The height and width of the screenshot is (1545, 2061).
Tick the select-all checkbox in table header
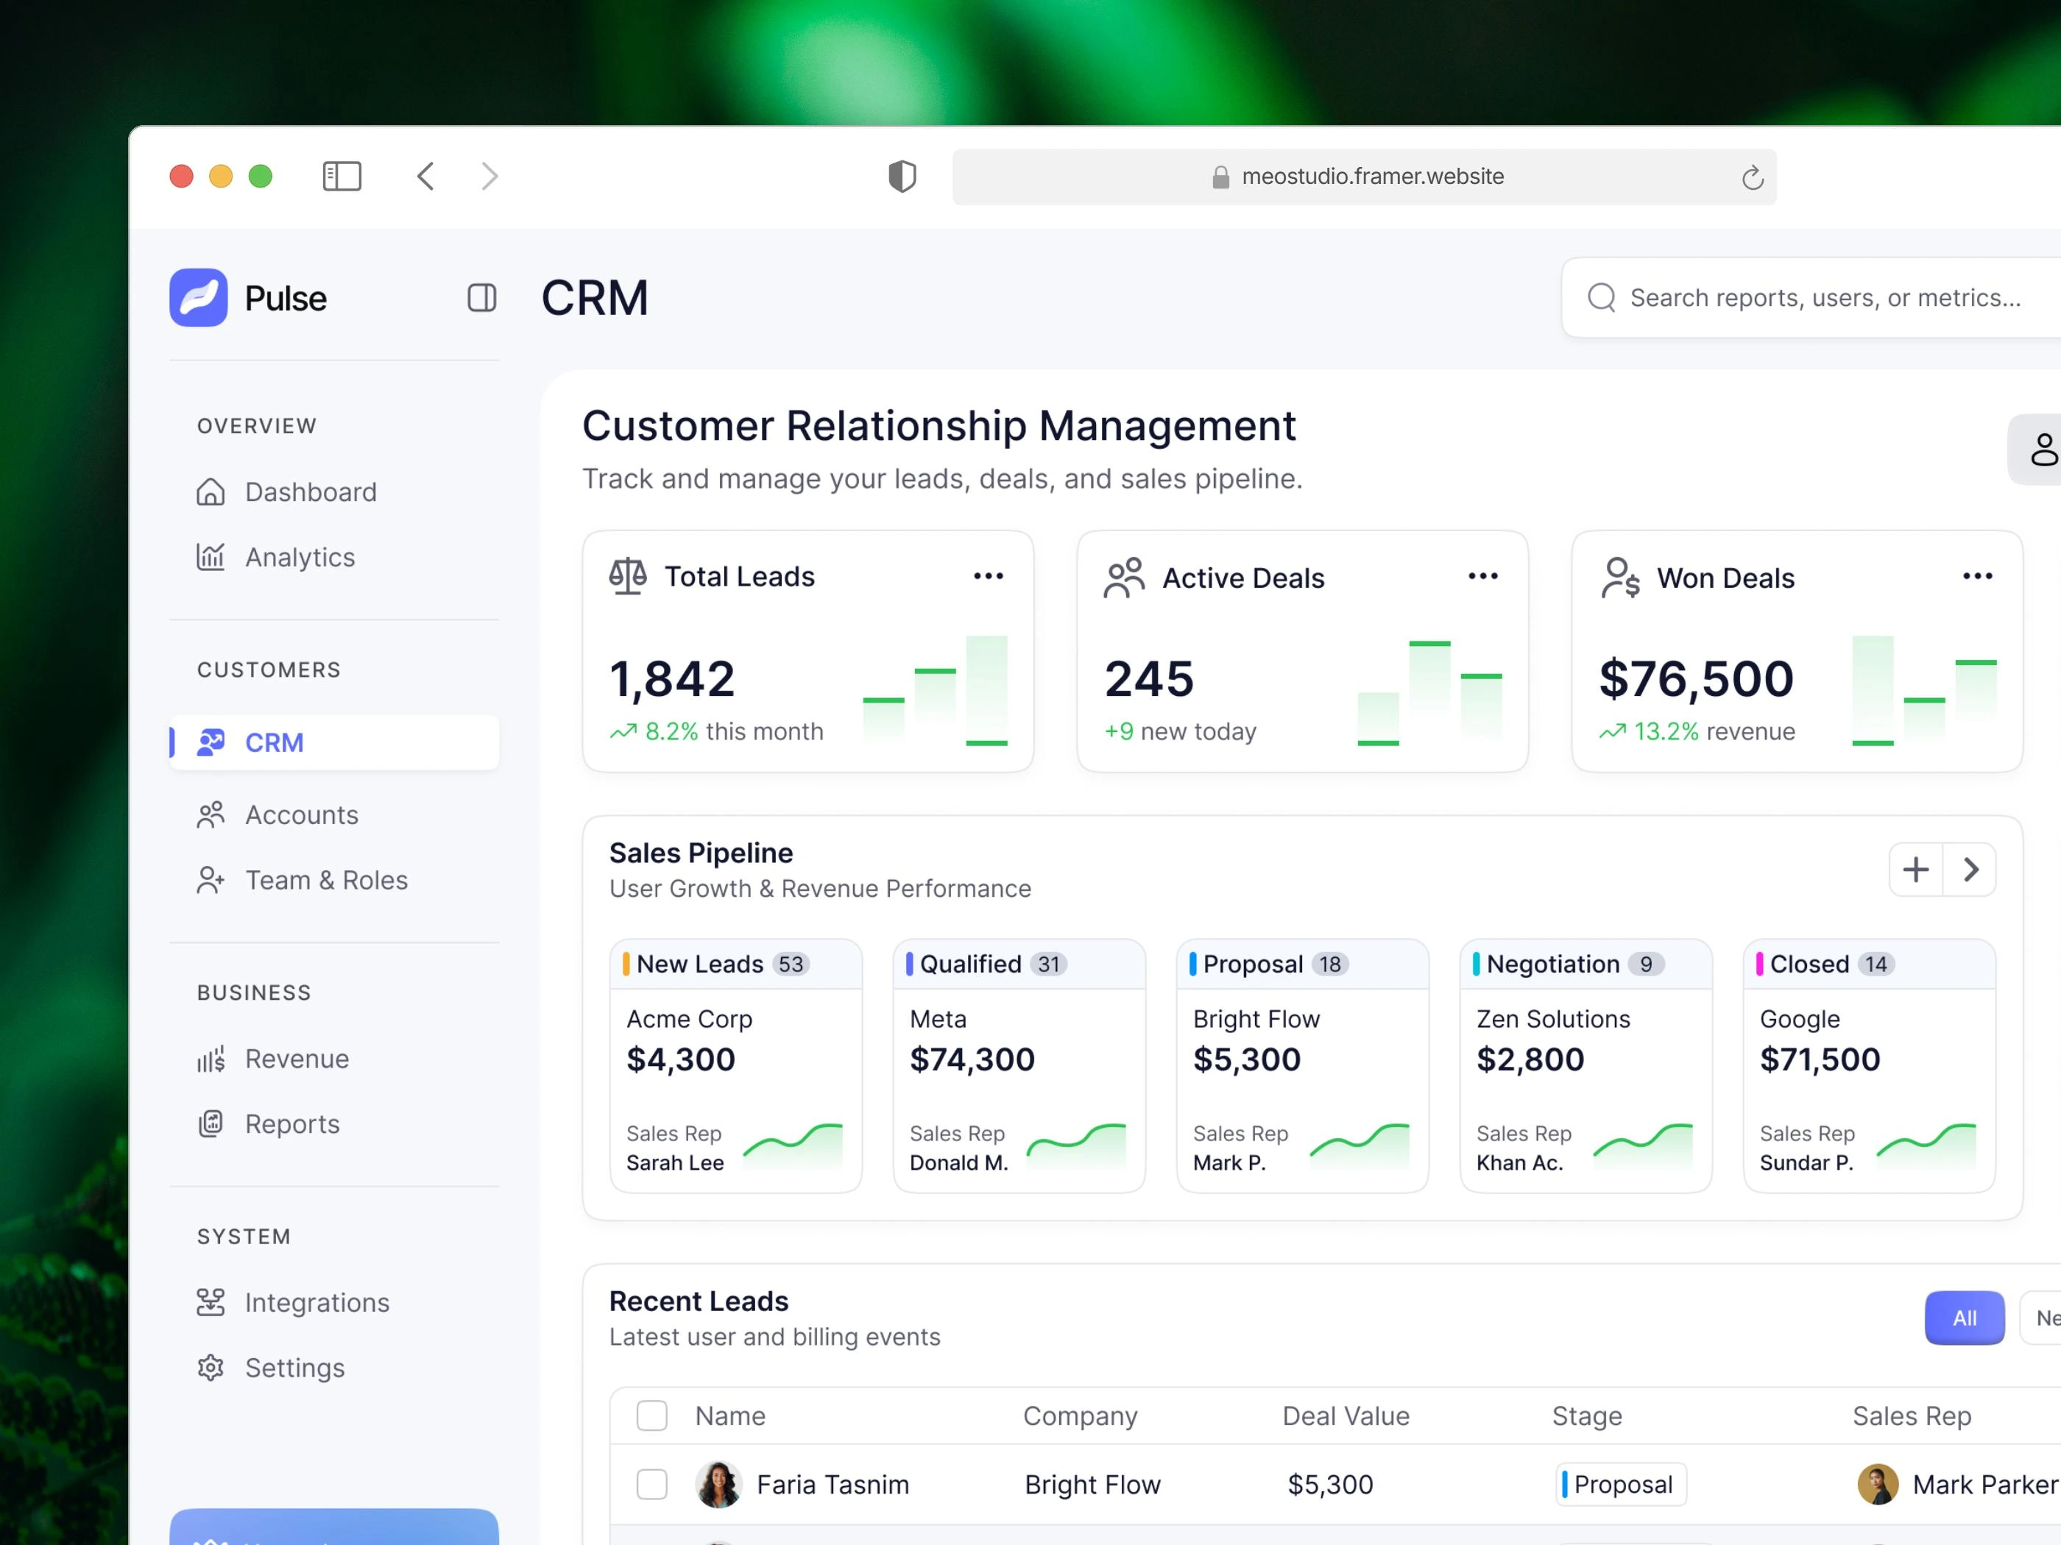(x=652, y=1416)
